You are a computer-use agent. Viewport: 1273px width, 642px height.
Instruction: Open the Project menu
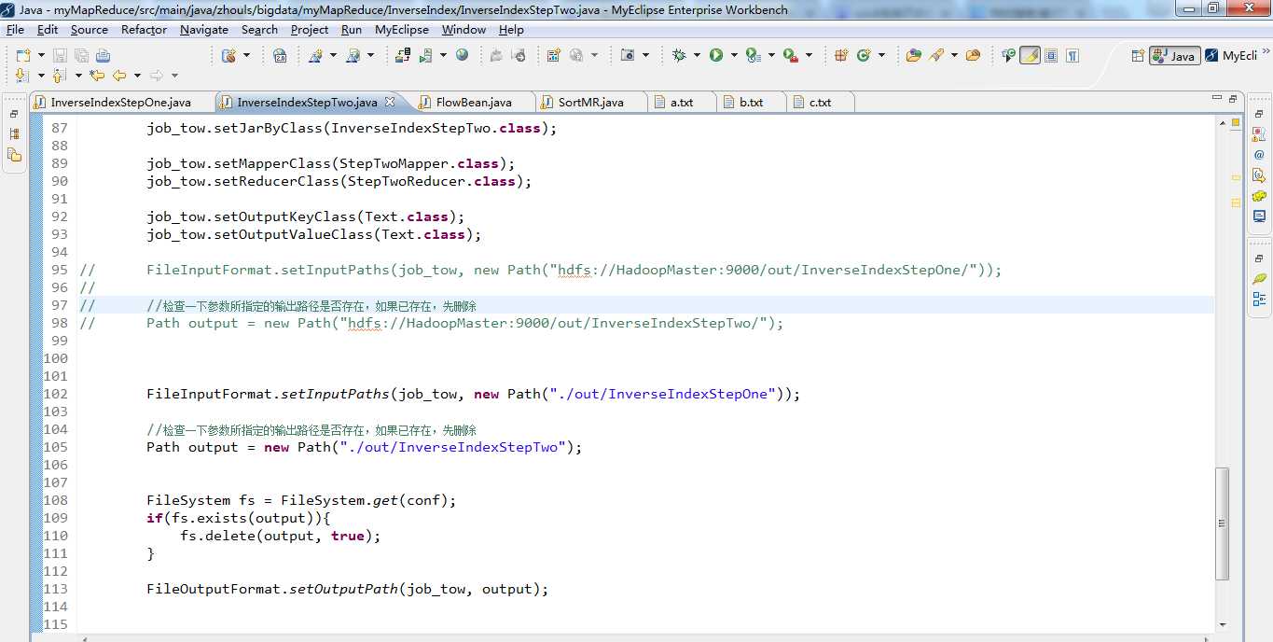310,30
